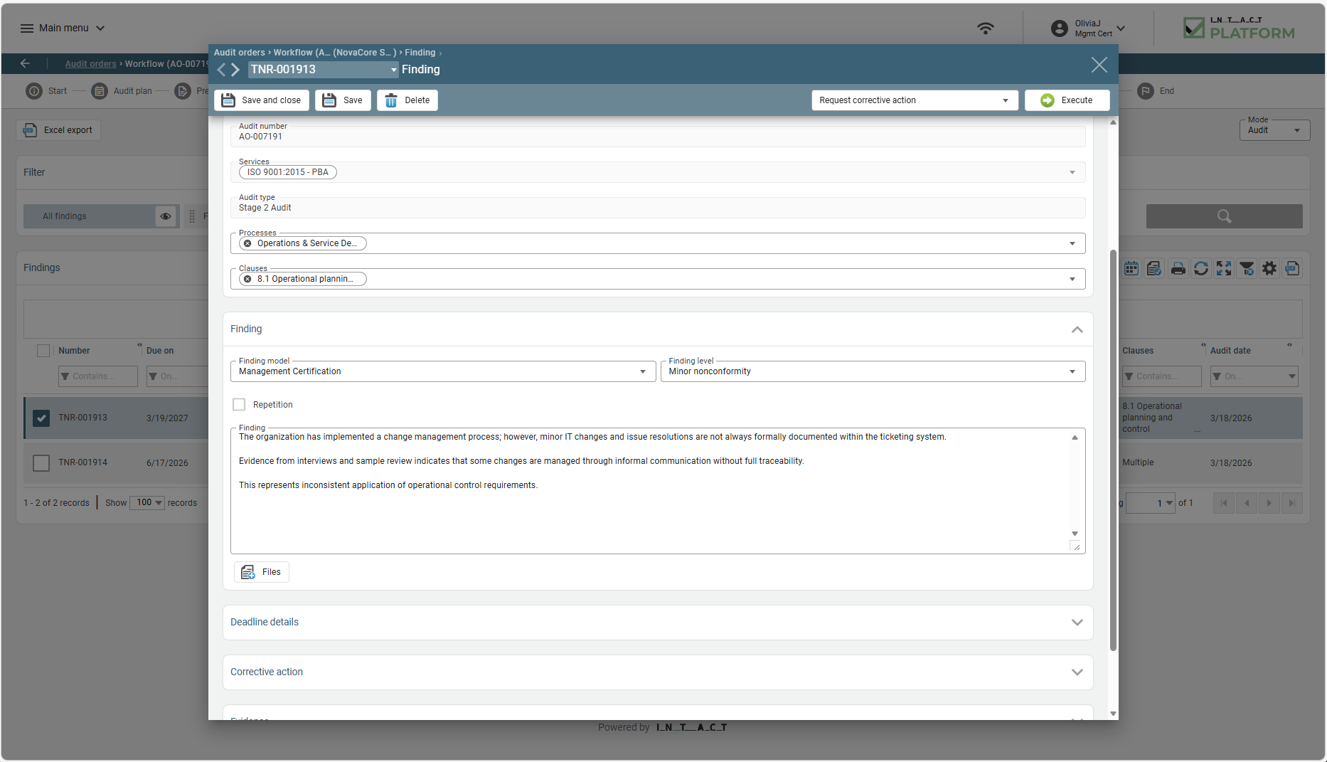Click the Save button
This screenshot has width=1327, height=762.
pyautogui.click(x=343, y=100)
